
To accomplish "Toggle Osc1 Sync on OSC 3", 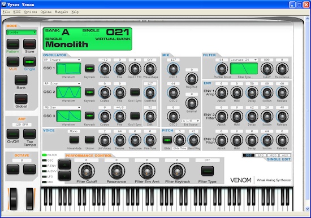I will pos(135,116).
